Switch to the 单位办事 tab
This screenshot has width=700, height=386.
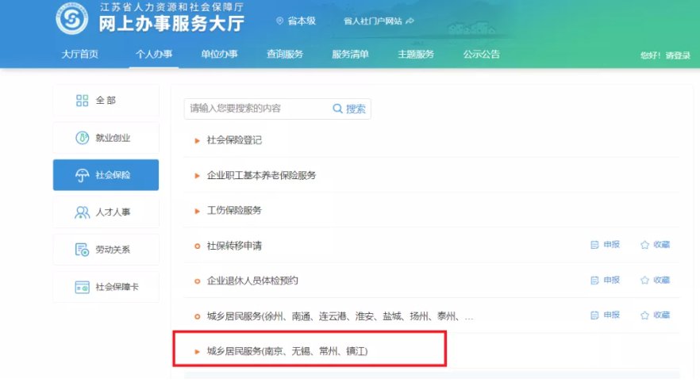pyautogui.click(x=219, y=55)
